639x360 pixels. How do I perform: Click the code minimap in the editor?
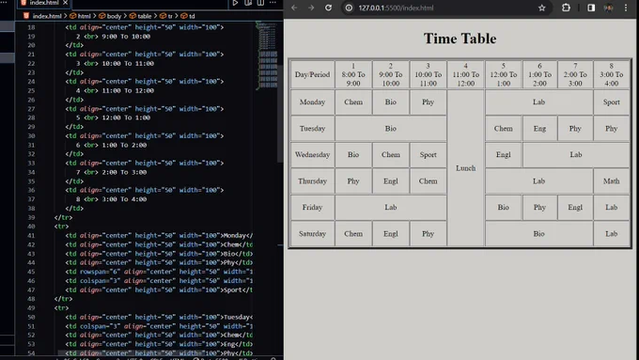pos(267,55)
